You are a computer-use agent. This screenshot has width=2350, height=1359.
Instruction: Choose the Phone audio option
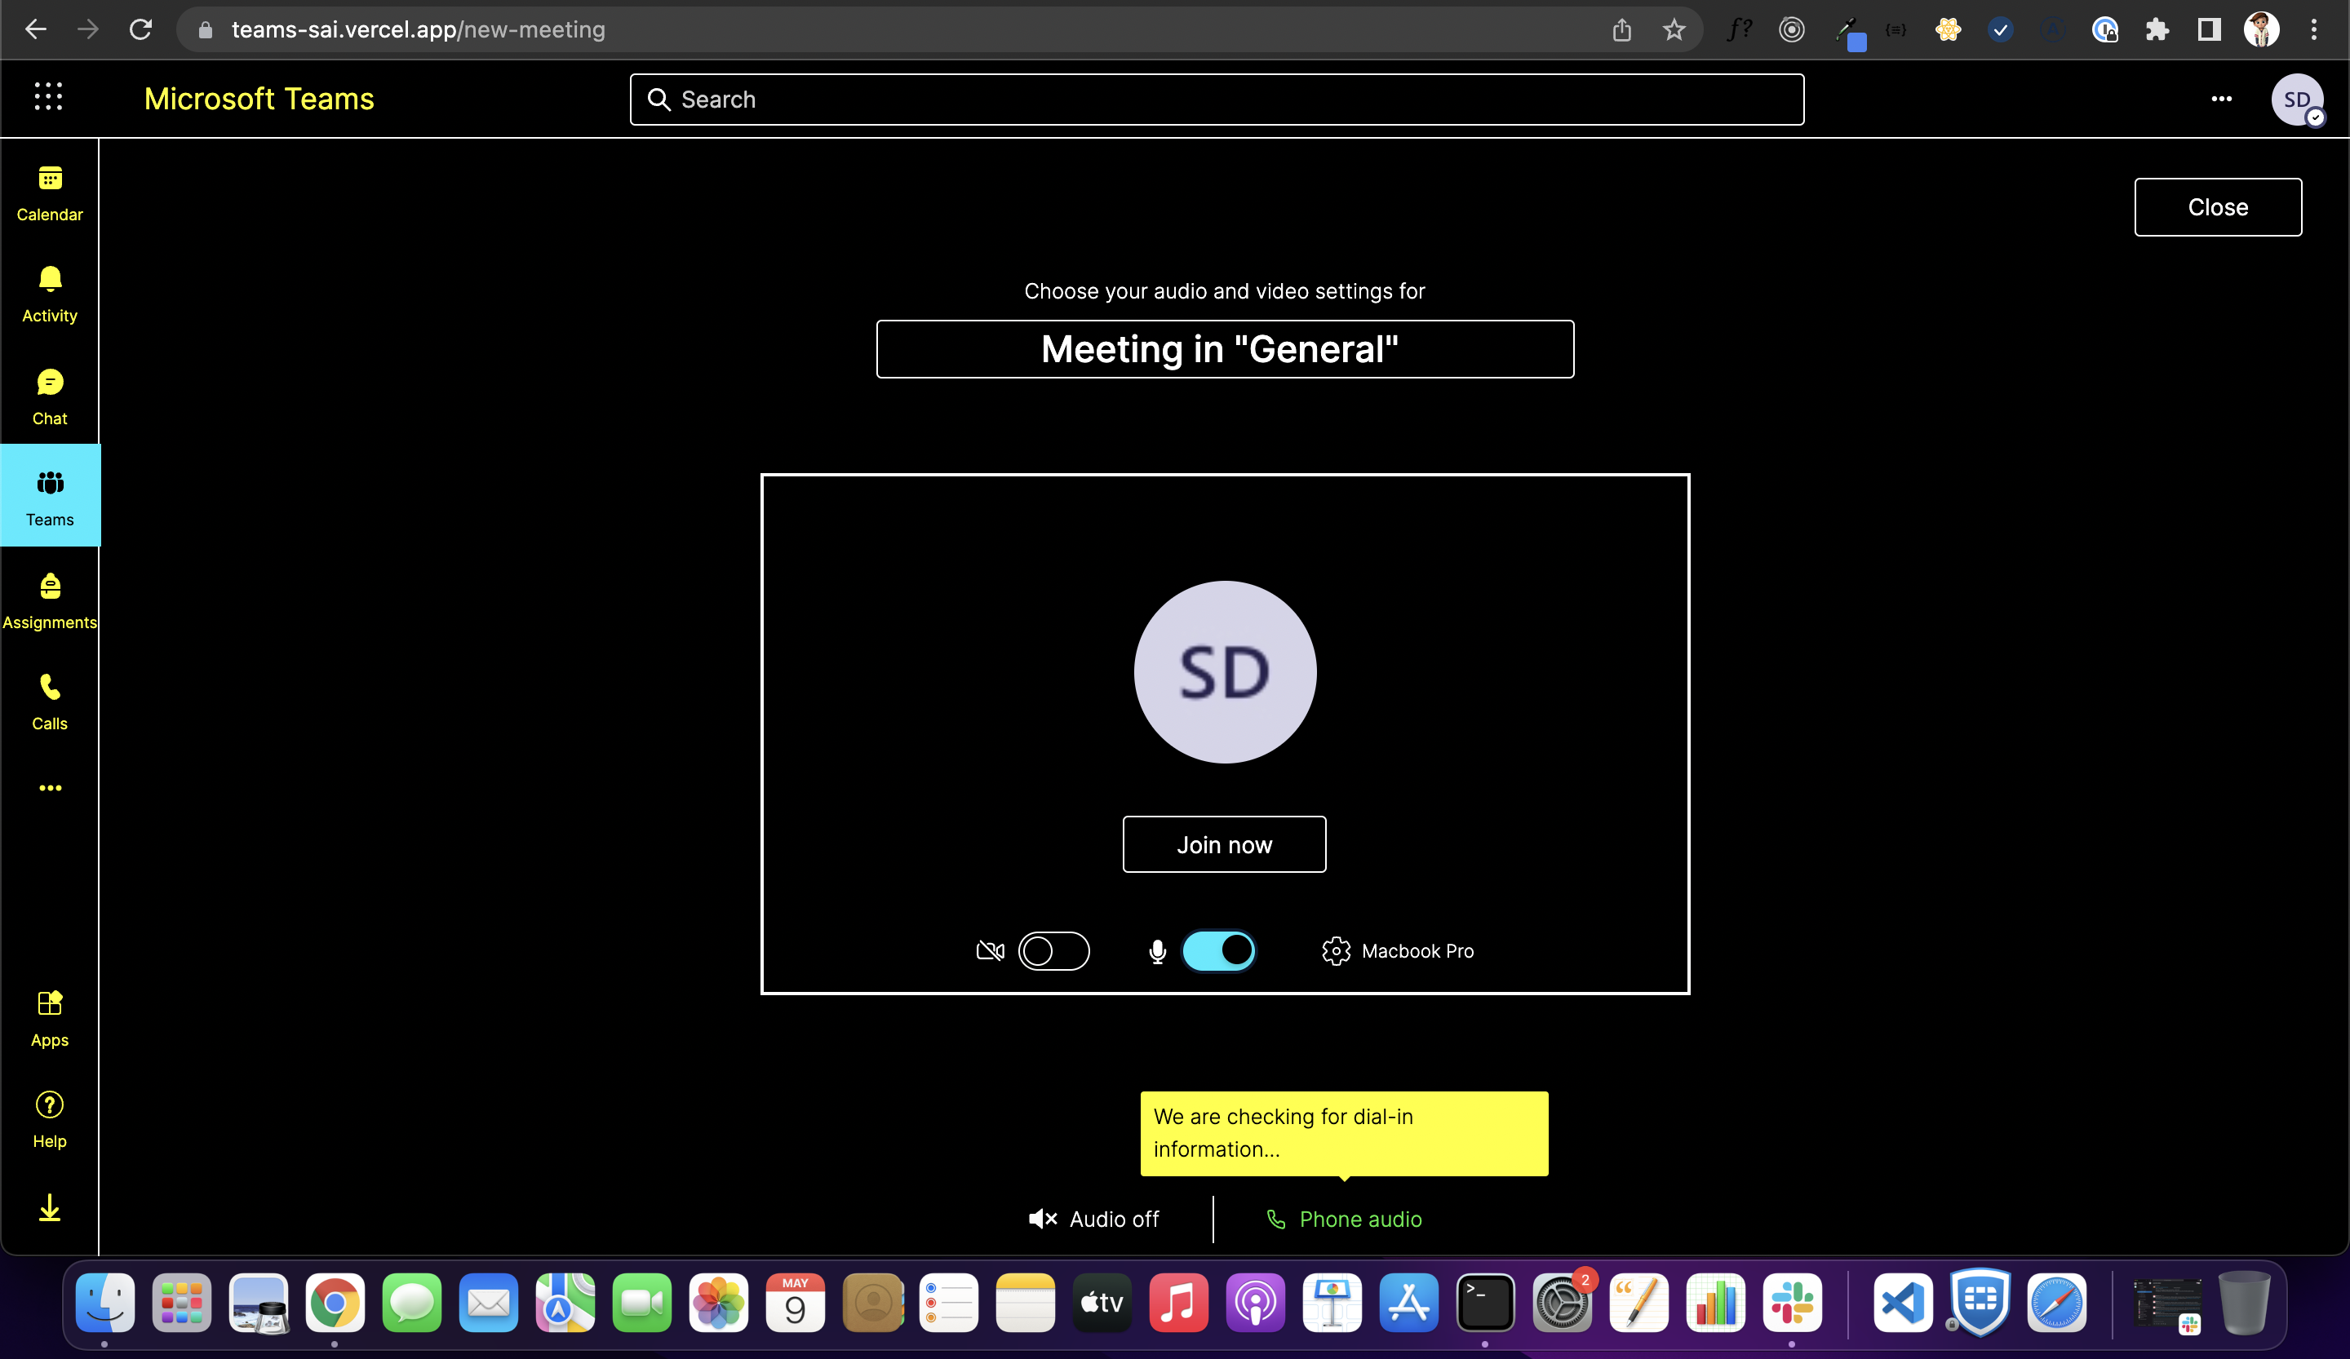(x=1344, y=1220)
